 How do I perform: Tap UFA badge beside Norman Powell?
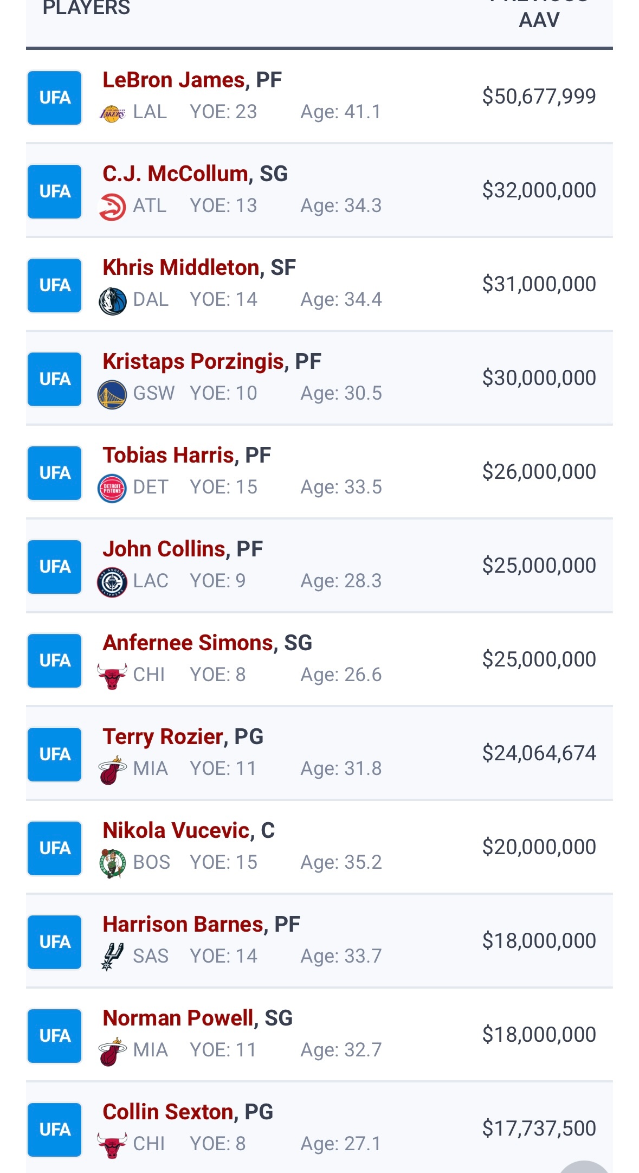click(55, 1036)
